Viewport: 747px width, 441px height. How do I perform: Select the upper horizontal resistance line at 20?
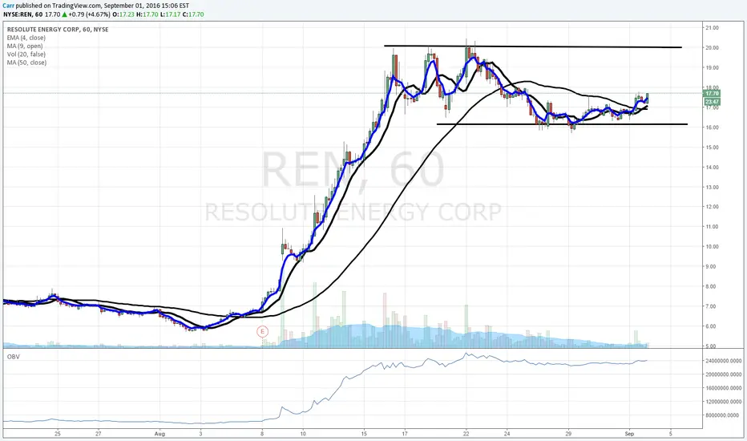tap(533, 47)
